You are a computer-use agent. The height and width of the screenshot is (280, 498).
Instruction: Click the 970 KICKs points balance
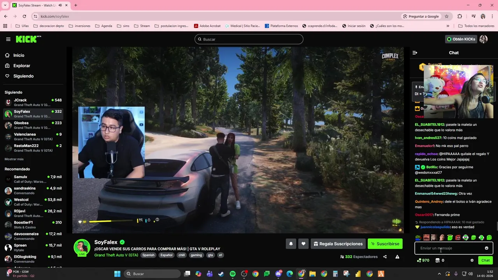[x=423, y=260]
